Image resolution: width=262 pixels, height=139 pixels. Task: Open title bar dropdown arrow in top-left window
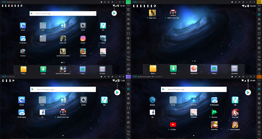(x=105, y=2)
